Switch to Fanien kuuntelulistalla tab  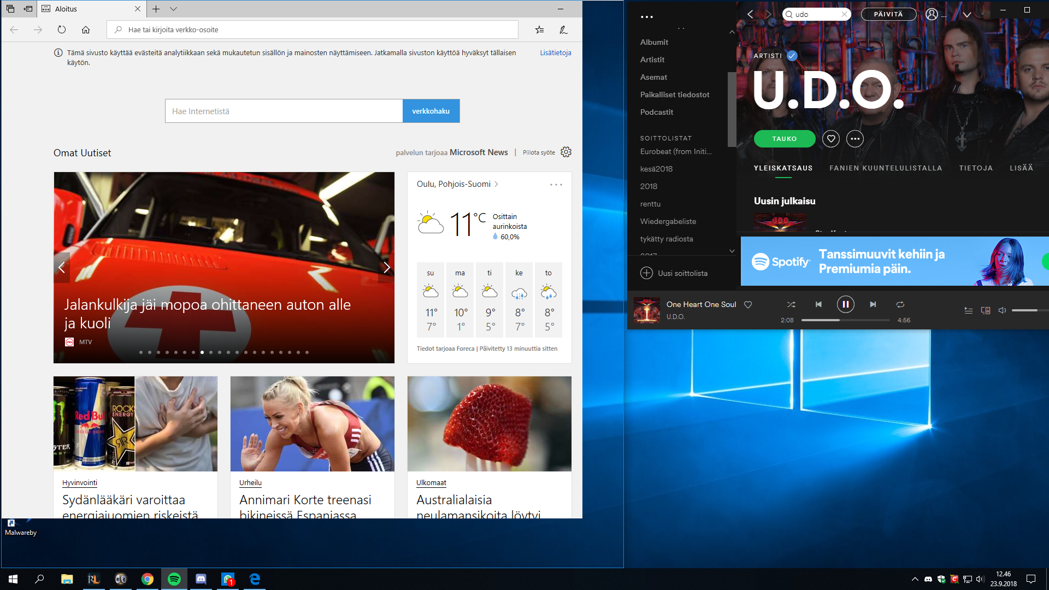(886, 168)
